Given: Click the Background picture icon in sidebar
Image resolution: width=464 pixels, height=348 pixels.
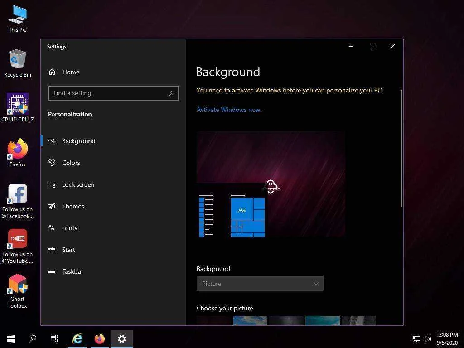Looking at the screenshot, I should pyautogui.click(x=52, y=140).
